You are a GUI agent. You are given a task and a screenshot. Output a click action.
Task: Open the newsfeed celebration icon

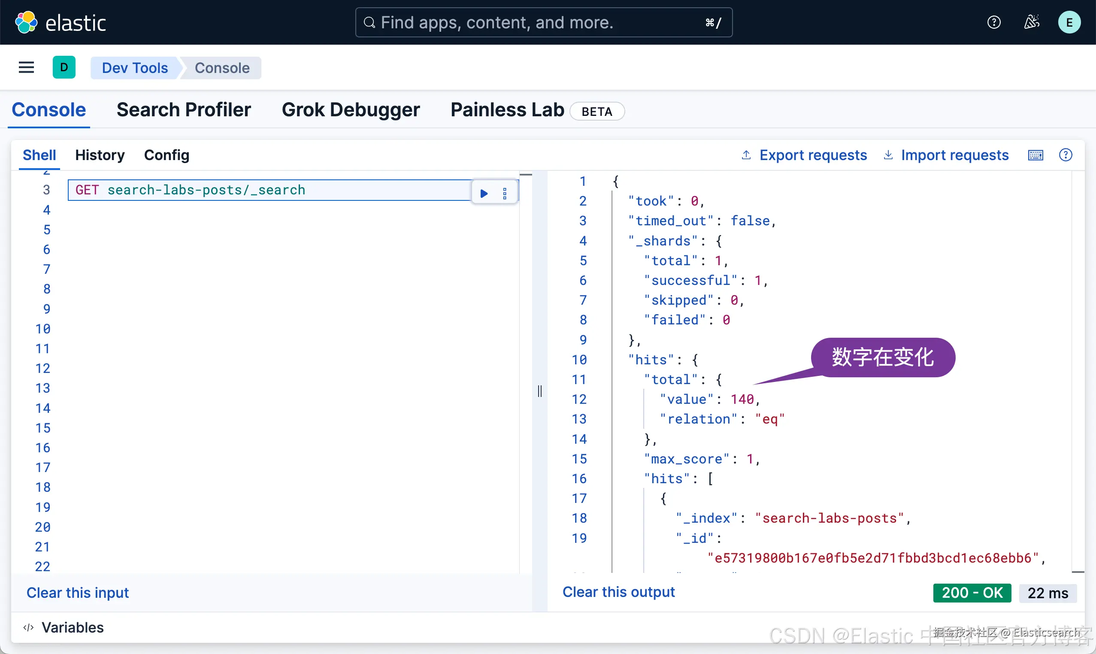click(x=1031, y=22)
